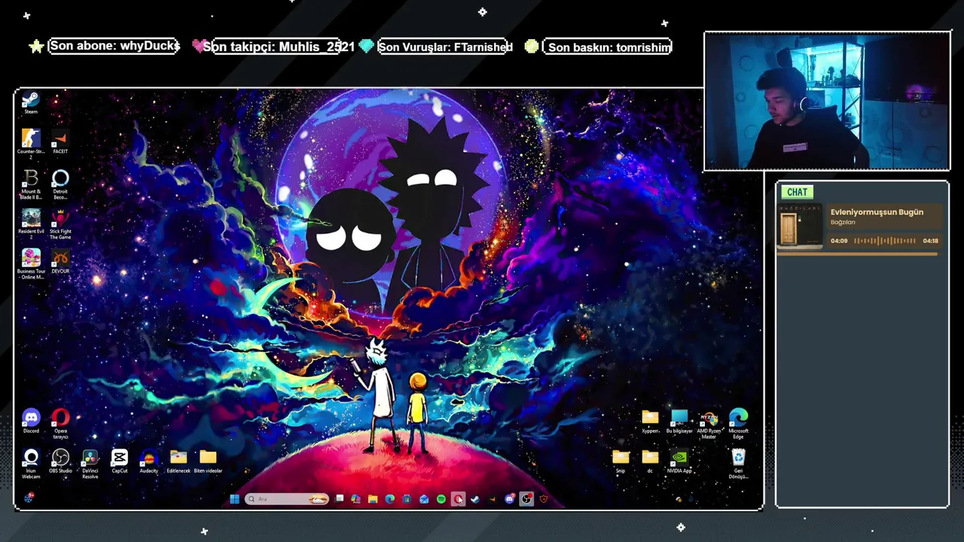
Task: Open the Windows Start menu
Action: pos(234,499)
